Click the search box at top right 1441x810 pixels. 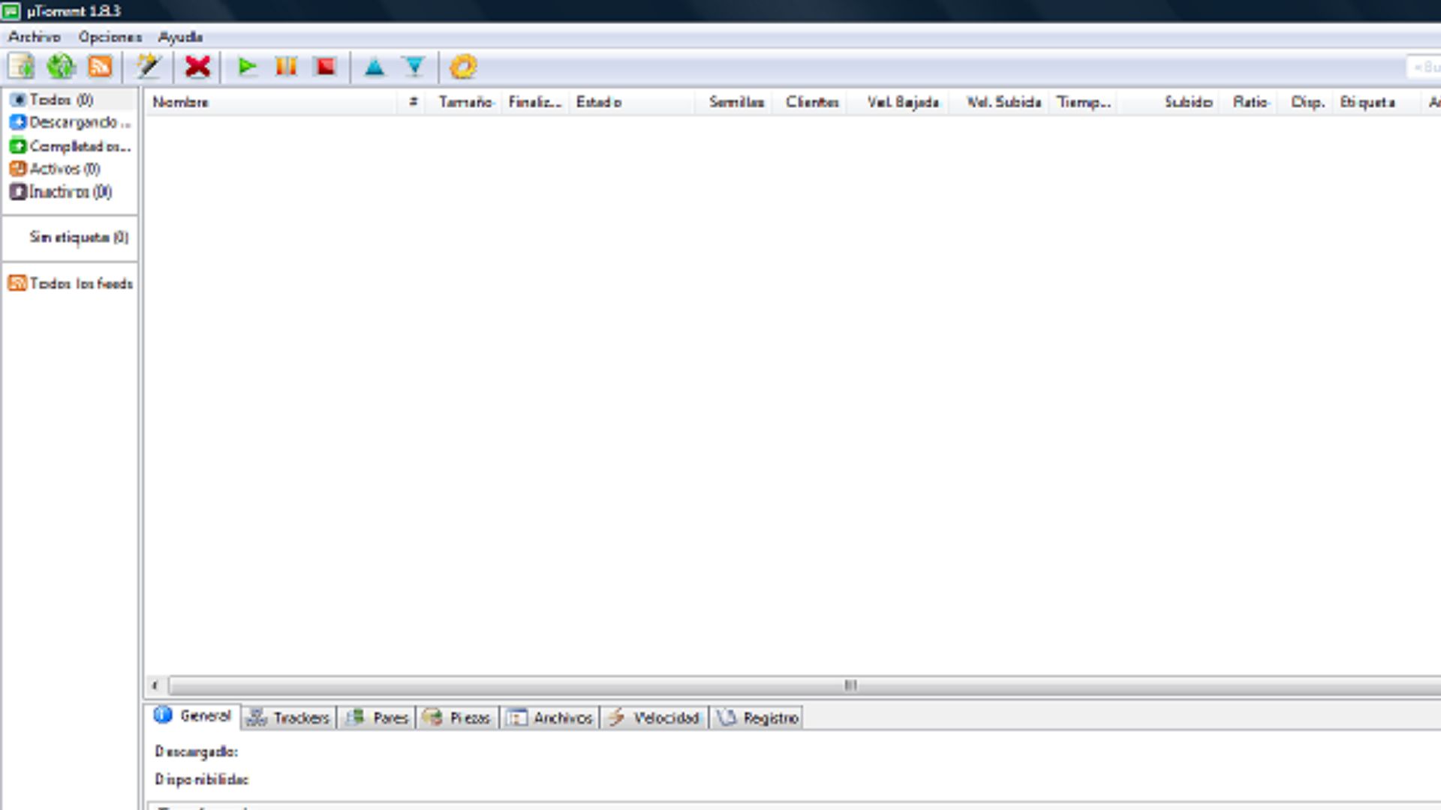coord(1424,67)
